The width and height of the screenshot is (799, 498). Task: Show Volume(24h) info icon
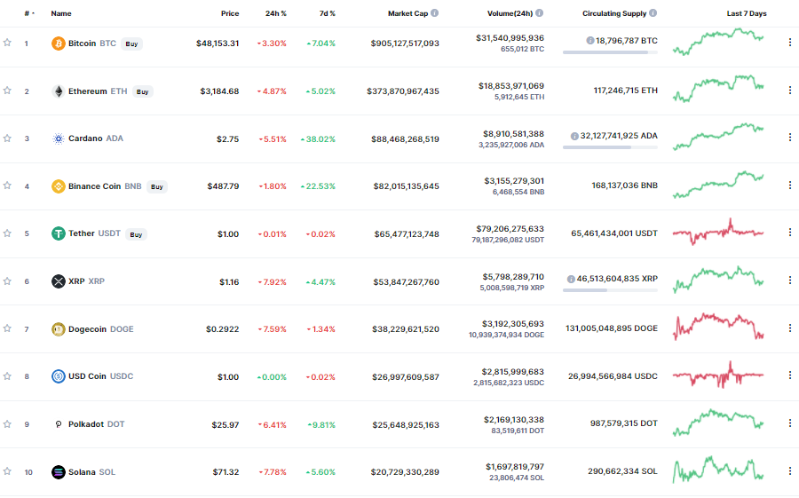(539, 13)
